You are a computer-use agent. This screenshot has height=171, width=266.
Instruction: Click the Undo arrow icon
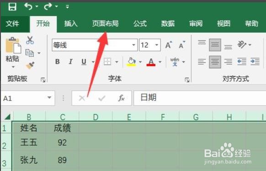click(28, 6)
